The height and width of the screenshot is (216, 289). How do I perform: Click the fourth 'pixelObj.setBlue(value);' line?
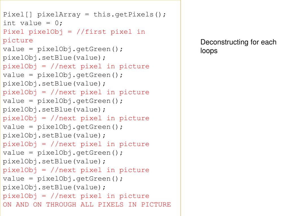coord(54,135)
